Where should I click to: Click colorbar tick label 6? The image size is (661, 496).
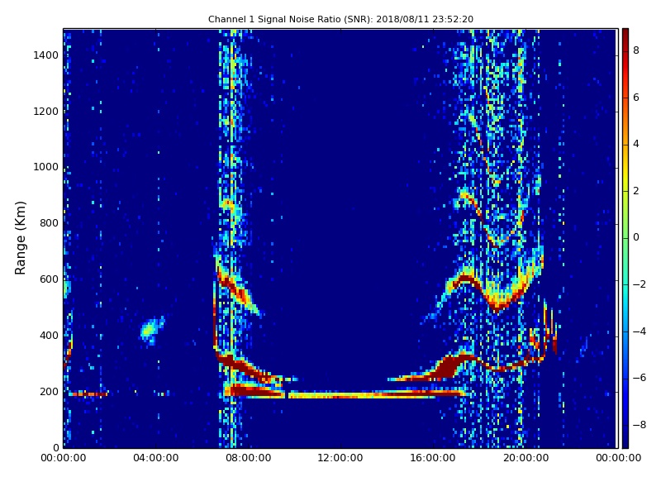coord(636,98)
